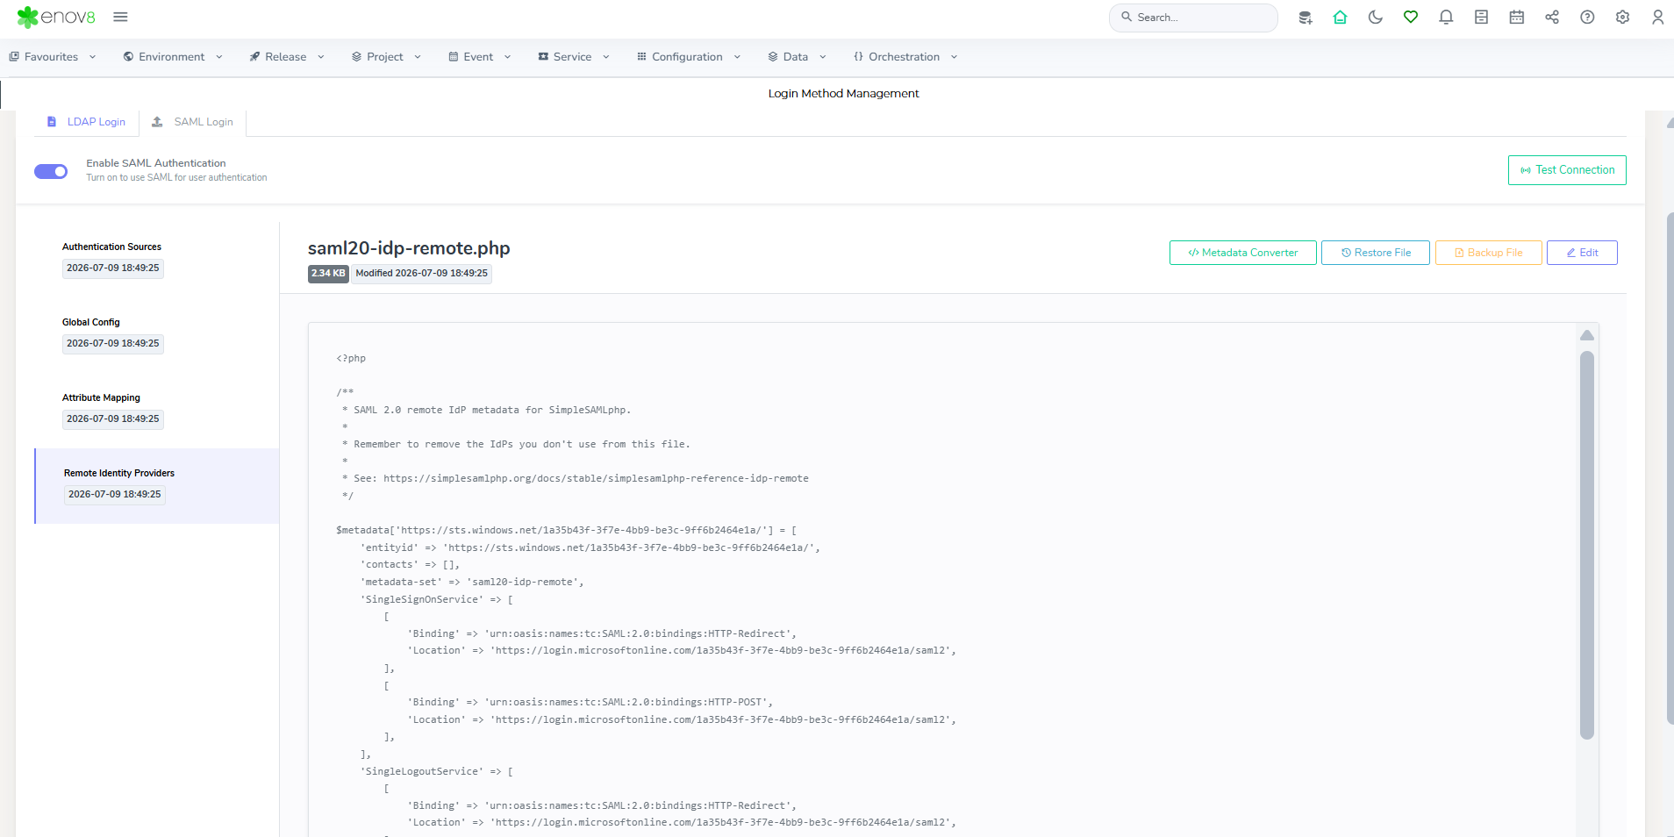Open the hamburger menu beside enov8 logo
The height and width of the screenshot is (837, 1674).
click(121, 17)
